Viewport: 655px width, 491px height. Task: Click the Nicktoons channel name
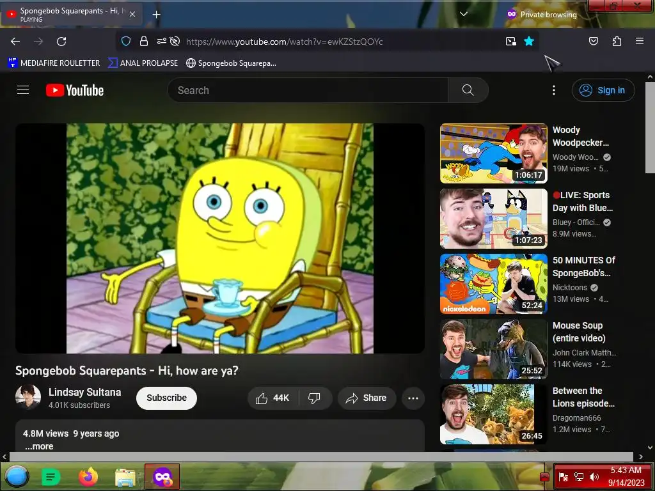pos(570,287)
